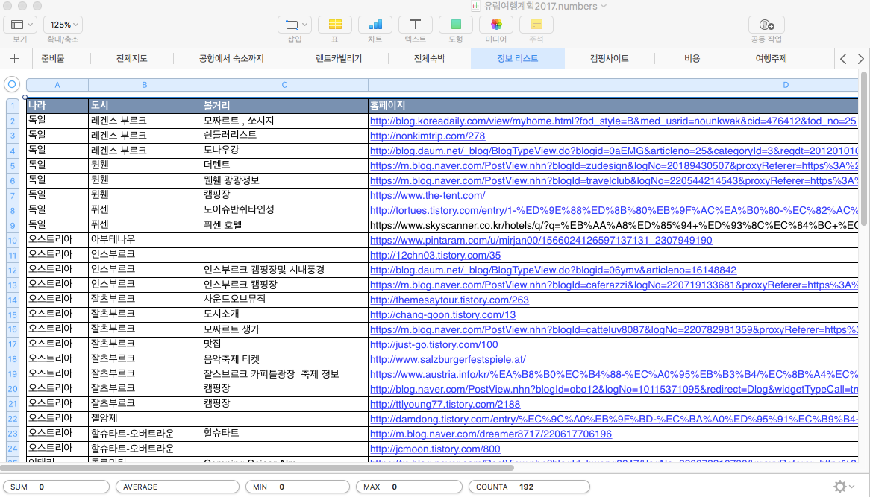This screenshot has width=870, height=497.
Task: Select the 모짜르트 , 쏘시지 cell
Action: (284, 121)
